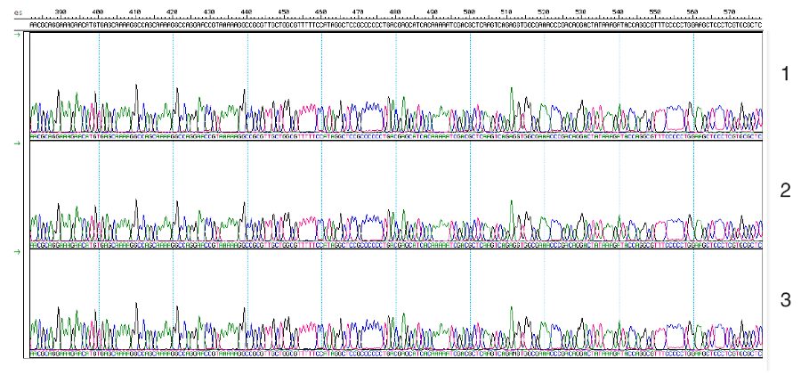Viewport: 801px width, 375px height.
Task: Jump to ruler position 420
Action: coord(172,12)
